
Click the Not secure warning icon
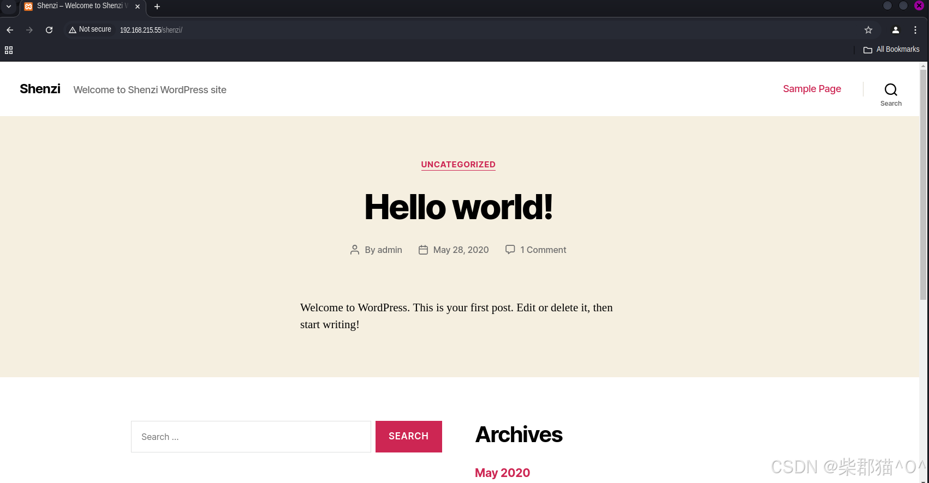[72, 30]
